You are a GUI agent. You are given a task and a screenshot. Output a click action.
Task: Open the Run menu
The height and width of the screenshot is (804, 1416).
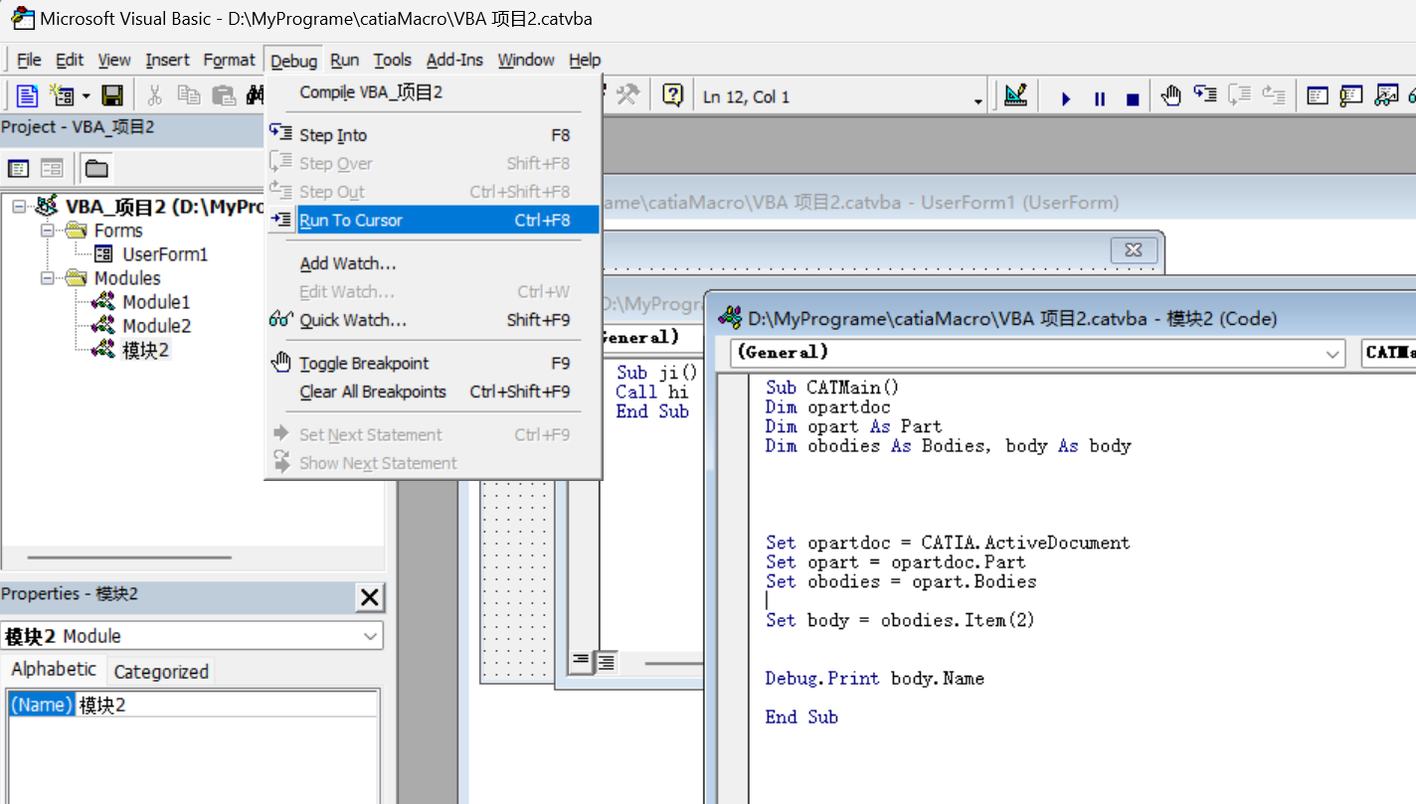point(345,60)
